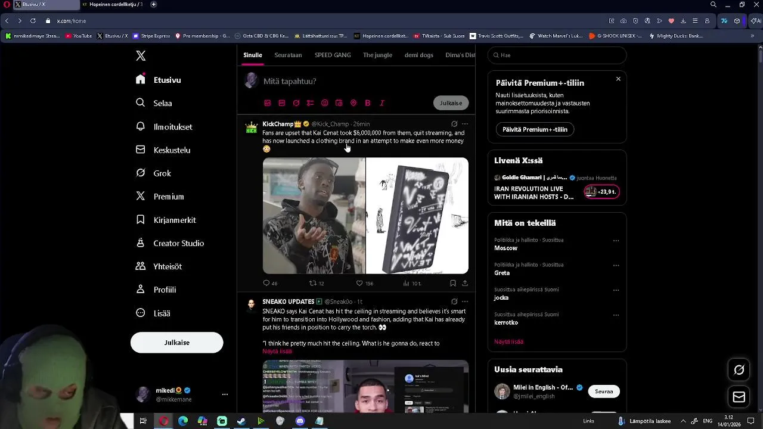
Task: Switch to Dima's list tab
Action: click(x=460, y=55)
